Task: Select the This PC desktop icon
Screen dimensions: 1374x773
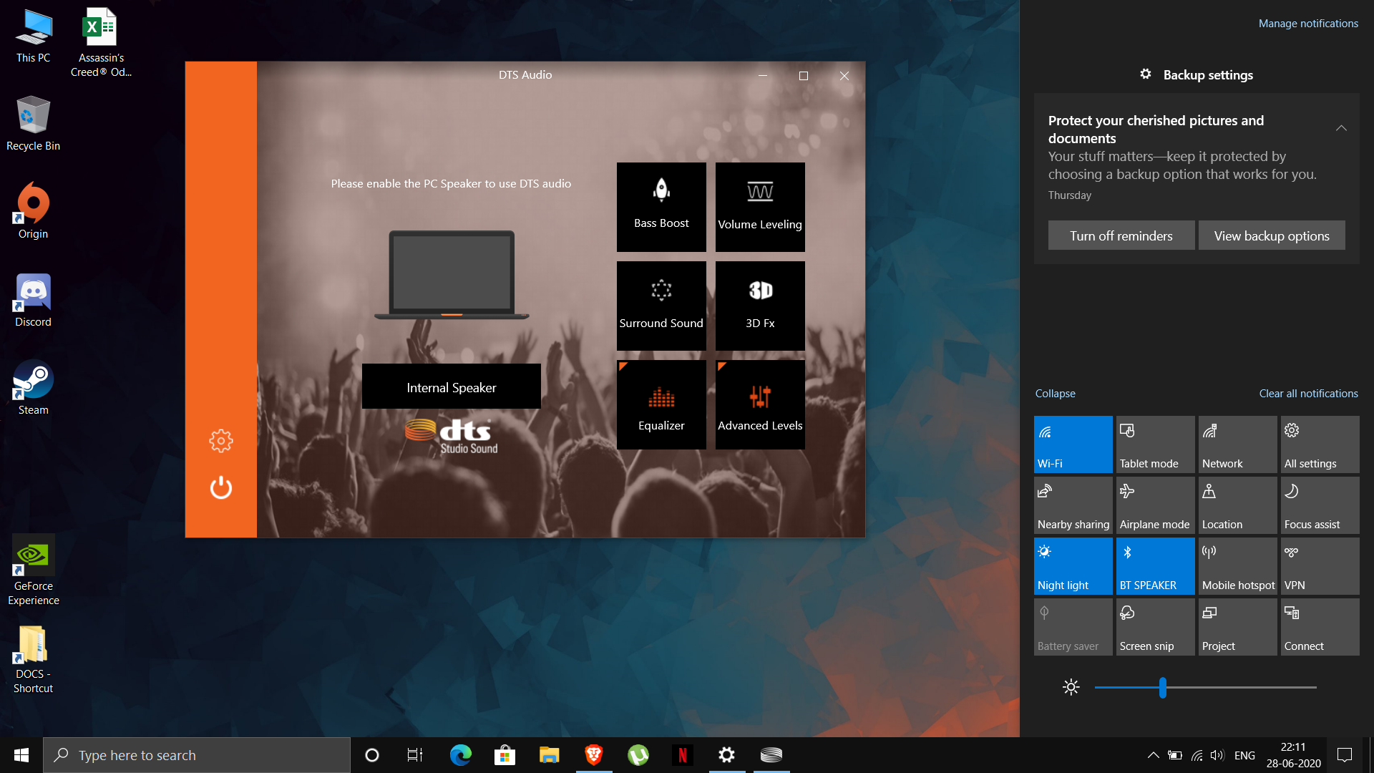Action: pos(34,36)
